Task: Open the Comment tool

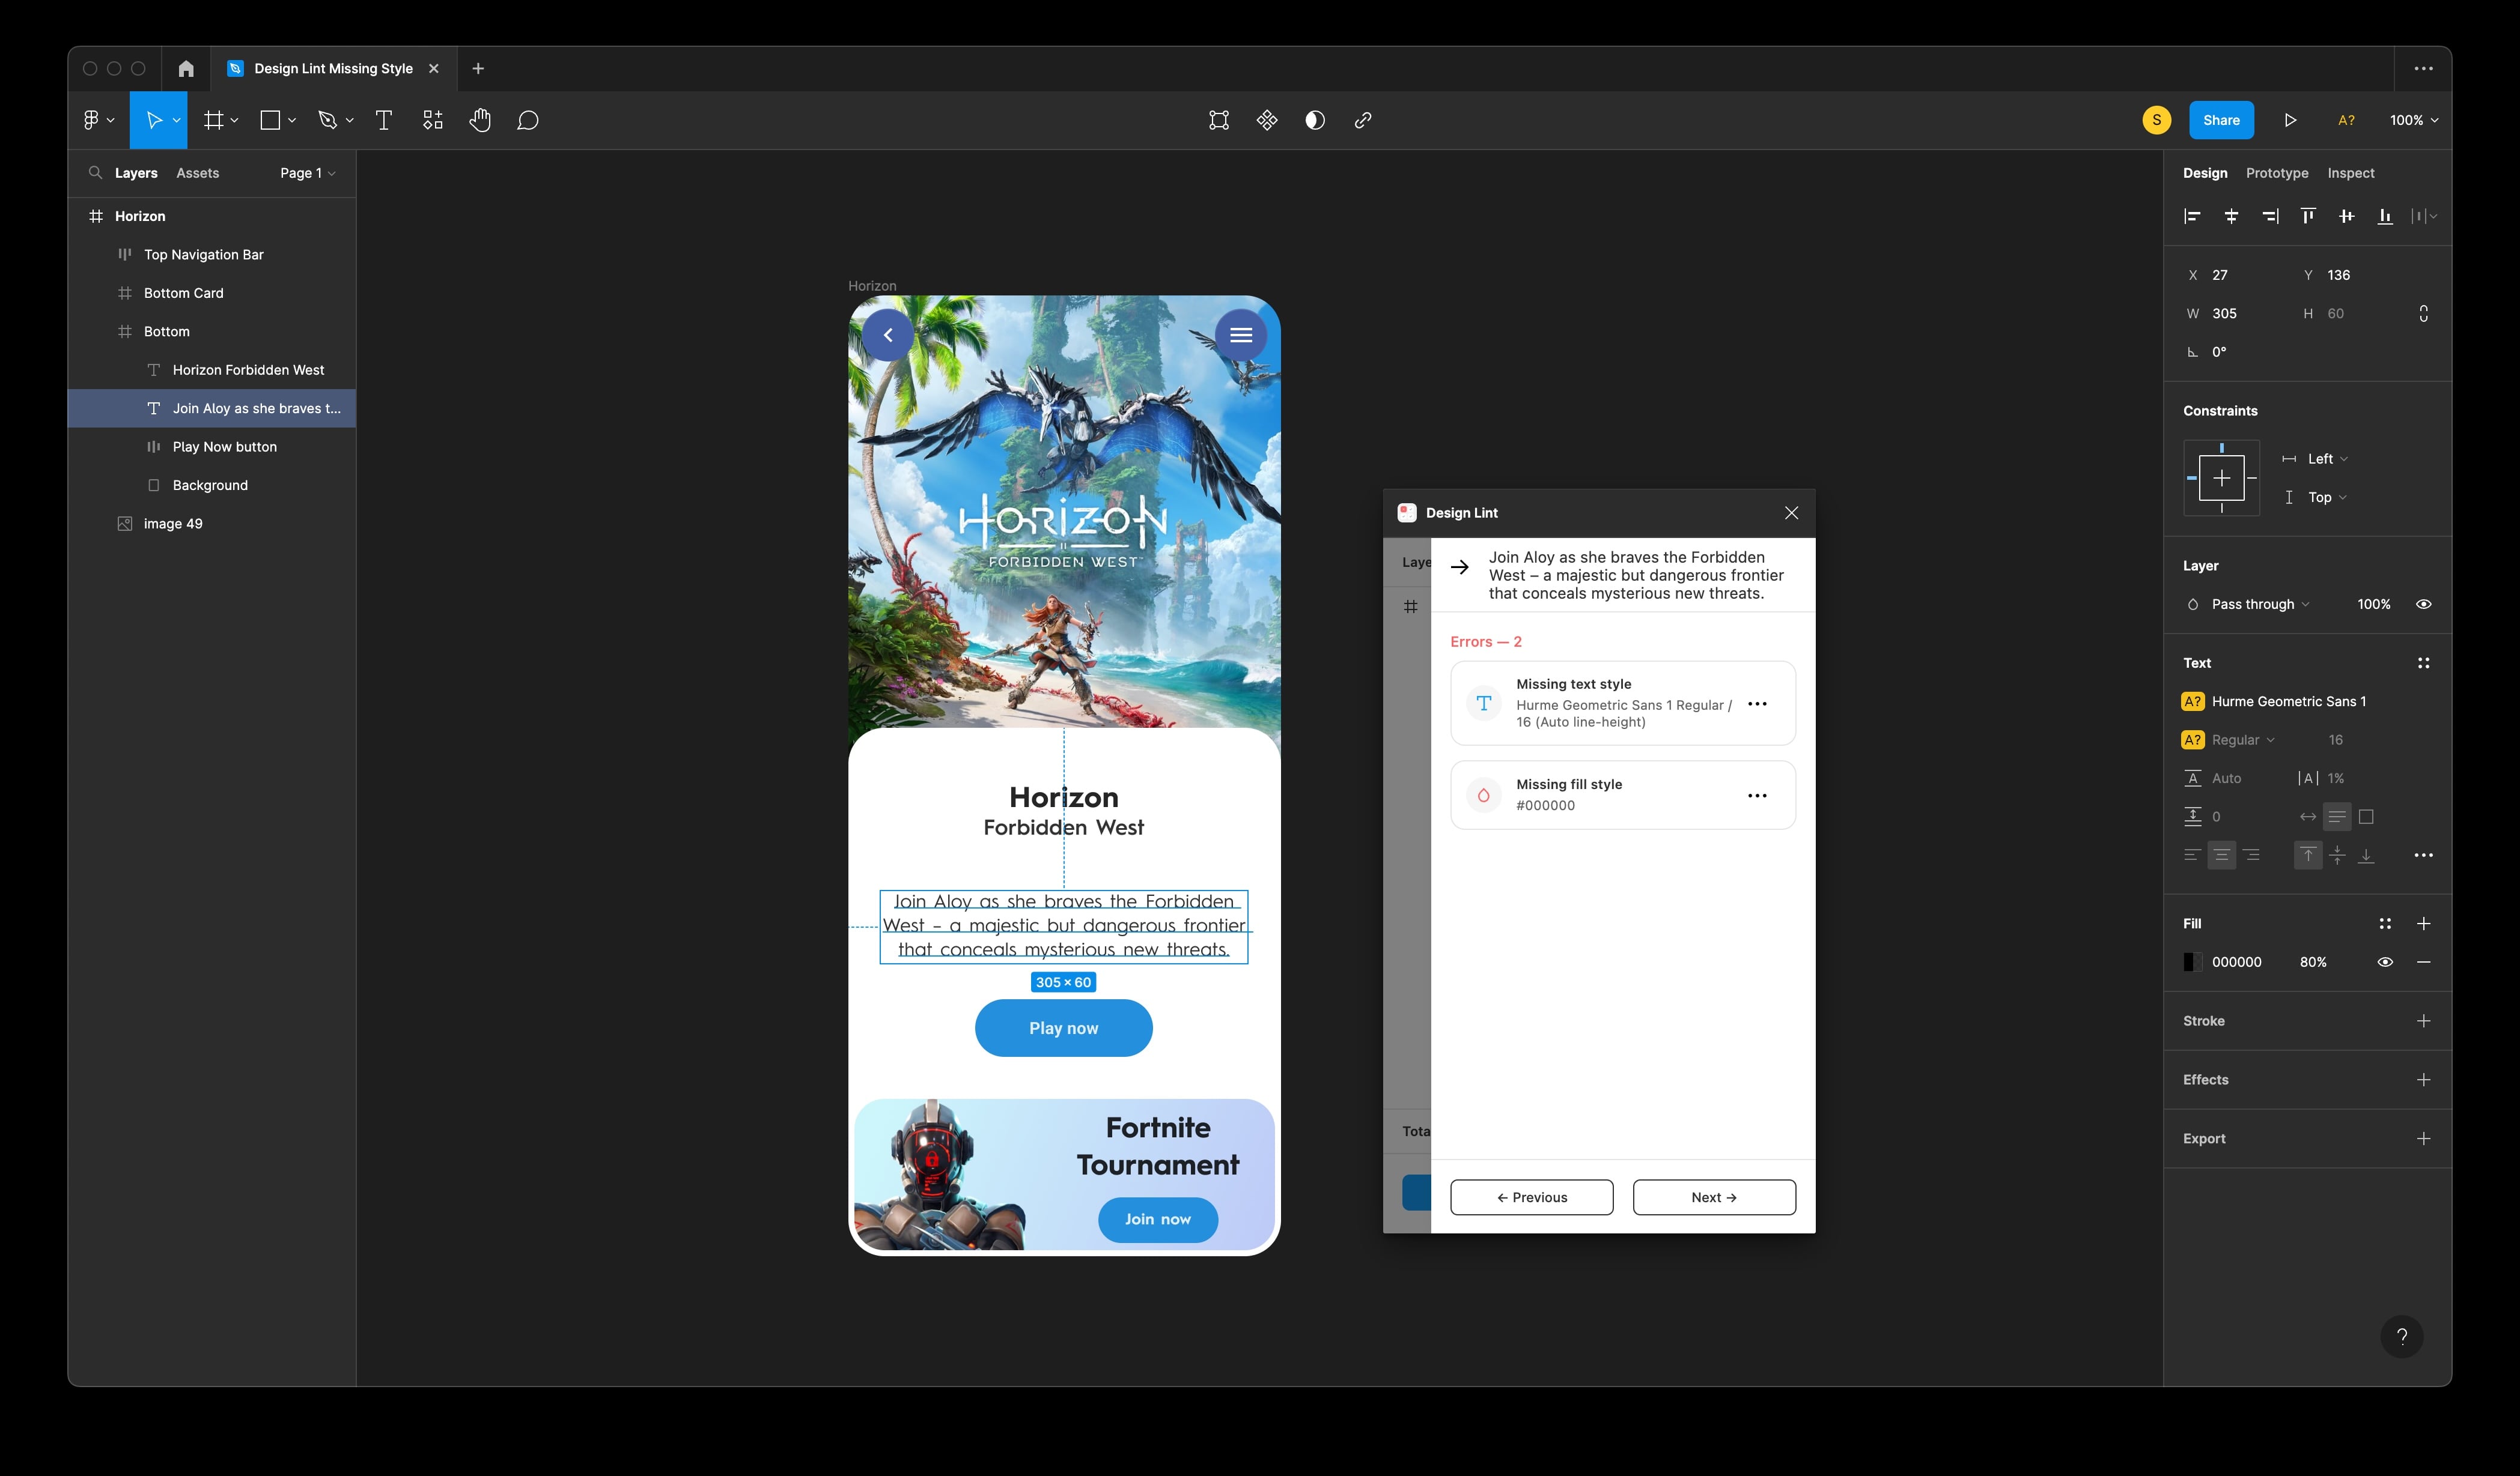Action: click(x=528, y=120)
